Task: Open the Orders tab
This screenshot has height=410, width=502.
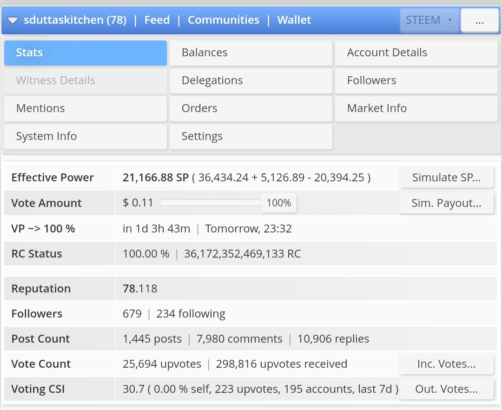Action: coord(251,108)
